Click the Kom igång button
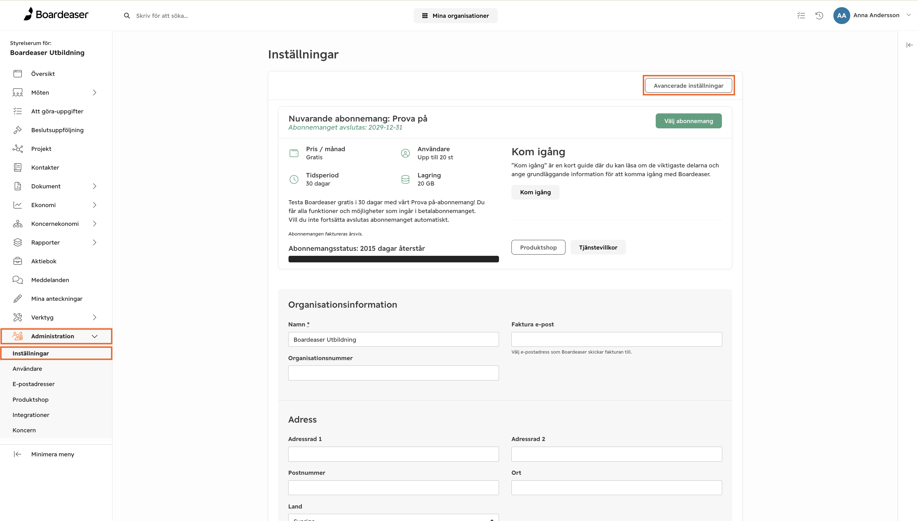This screenshot has height=521, width=918. (535, 192)
